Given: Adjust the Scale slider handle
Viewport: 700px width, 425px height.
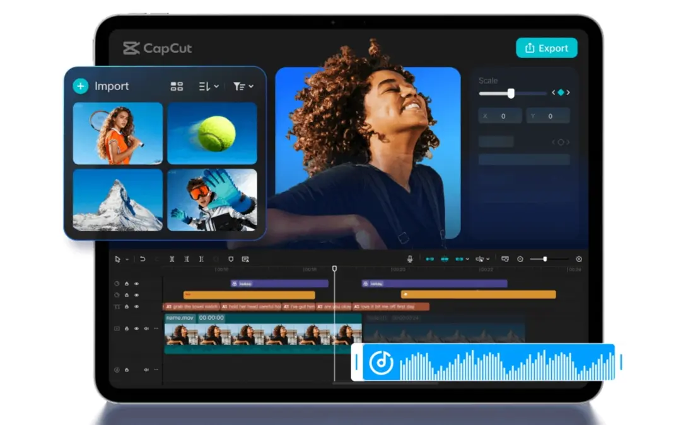Looking at the screenshot, I should coord(511,93).
